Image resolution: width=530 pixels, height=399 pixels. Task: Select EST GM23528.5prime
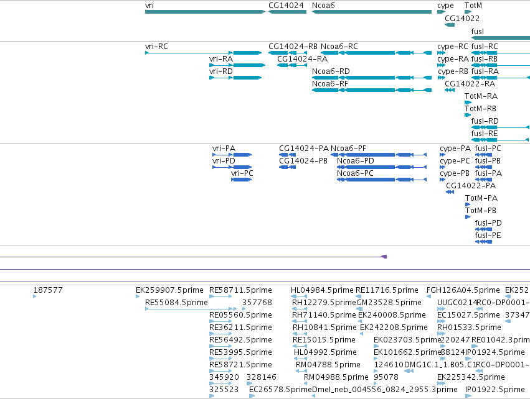coord(359,309)
